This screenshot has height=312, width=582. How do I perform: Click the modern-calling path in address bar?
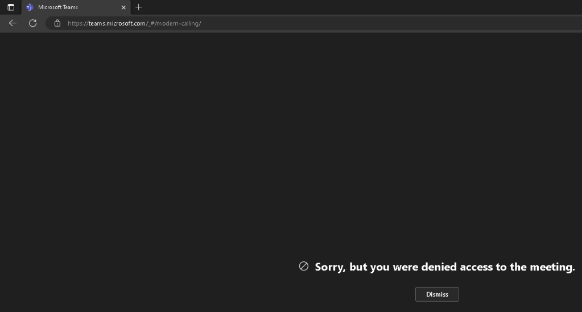pyautogui.click(x=181, y=23)
